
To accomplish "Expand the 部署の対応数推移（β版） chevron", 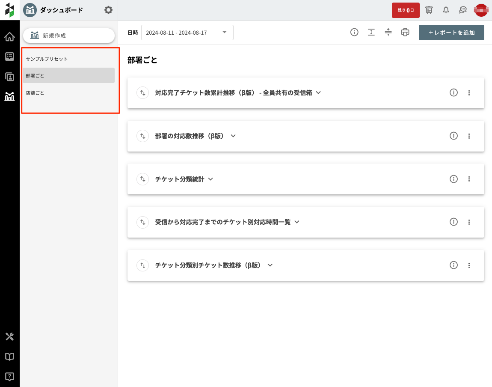I will pos(233,136).
